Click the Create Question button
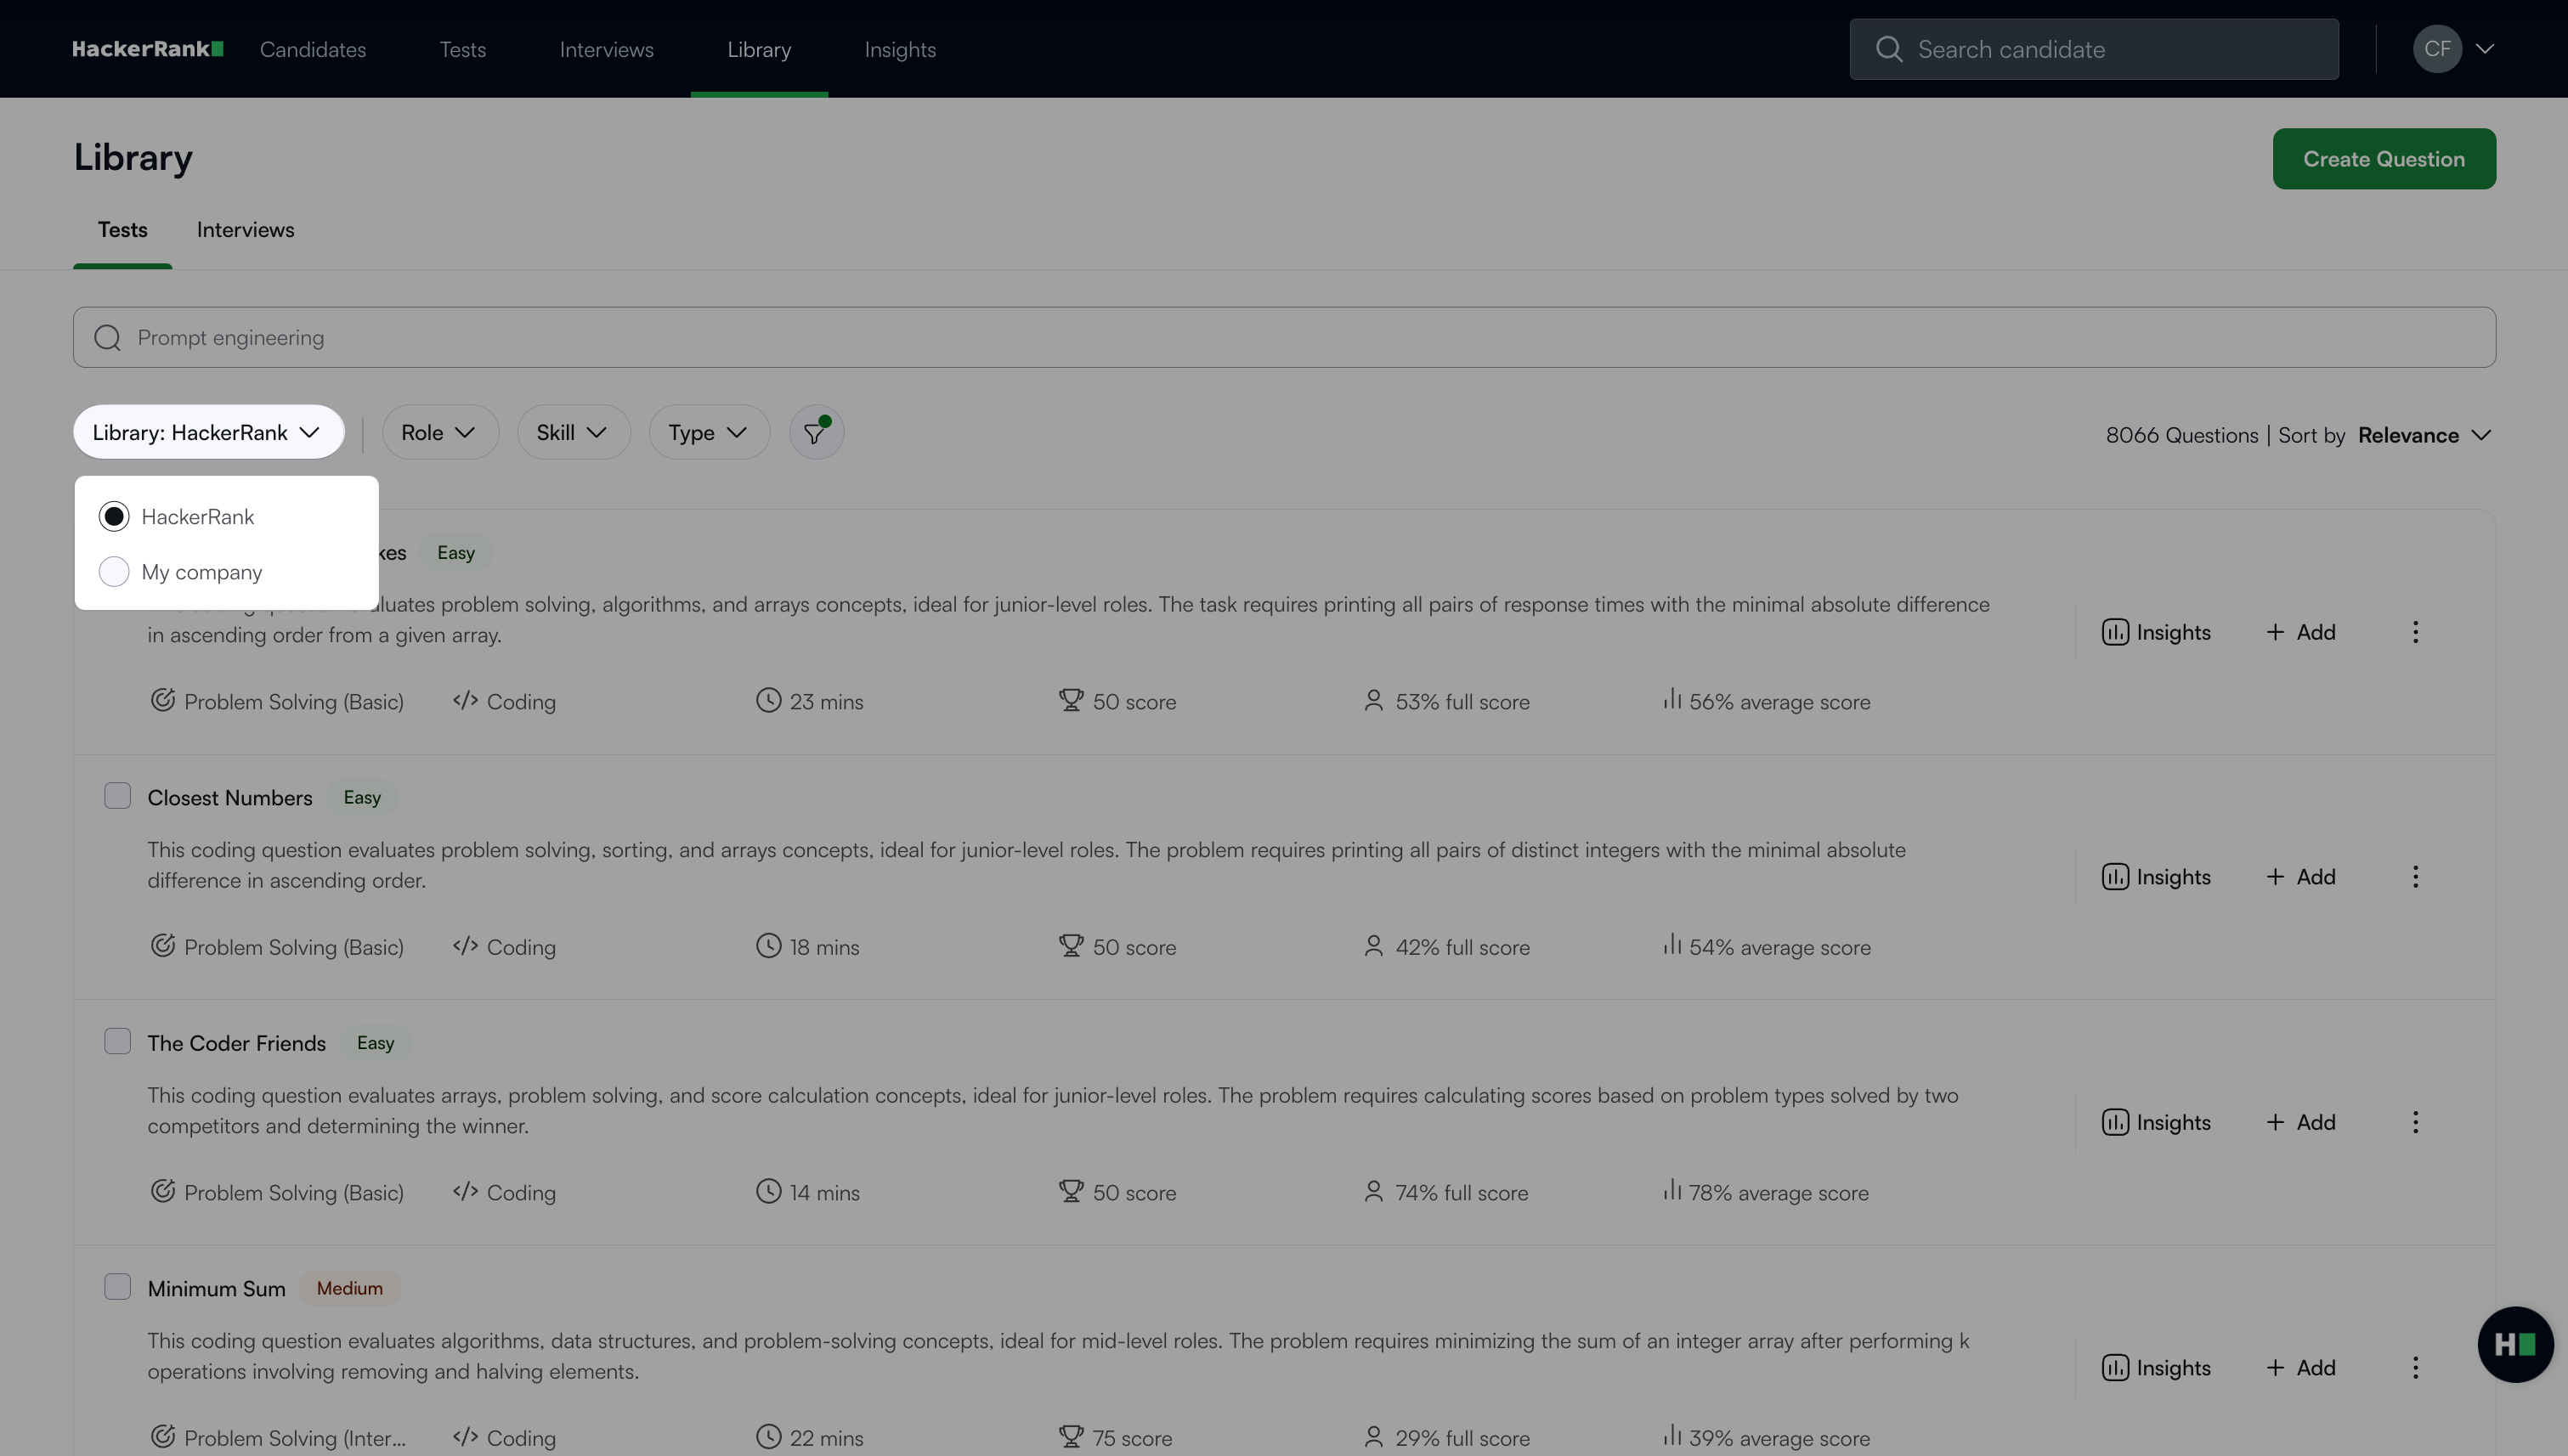Screen dimensions: 2568x1456 pyautogui.click(x=2383, y=159)
